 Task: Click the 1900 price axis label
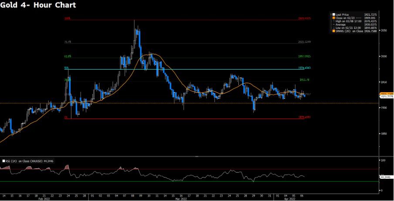pos(384,108)
